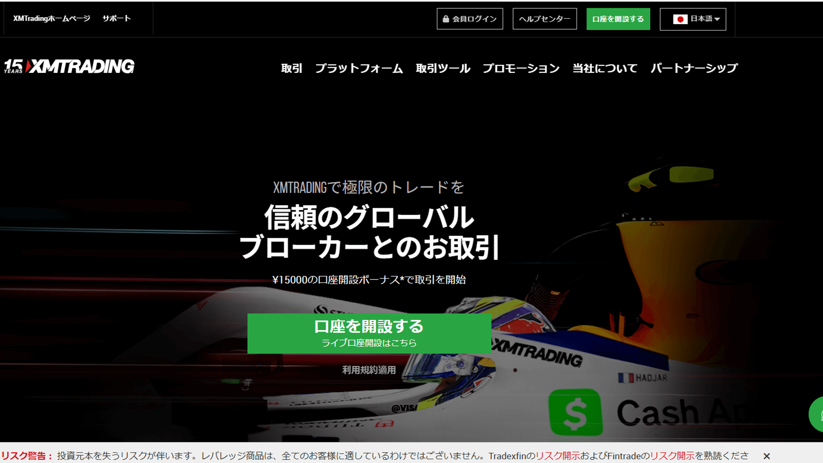Open the 取引 navigation menu

(x=291, y=68)
